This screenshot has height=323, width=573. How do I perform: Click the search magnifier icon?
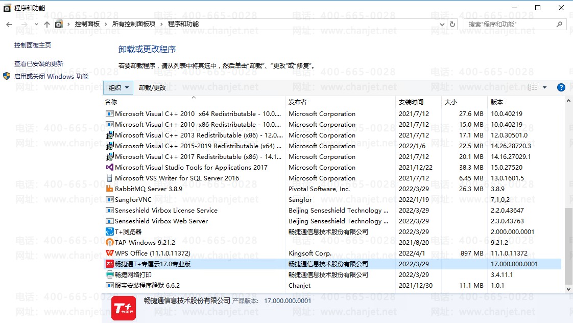(559, 24)
